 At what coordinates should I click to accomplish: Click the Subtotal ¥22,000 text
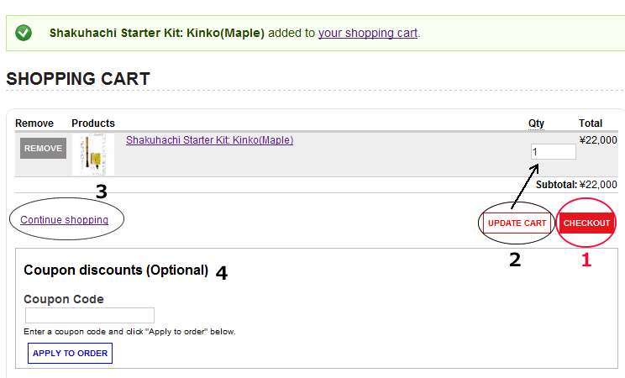click(576, 185)
